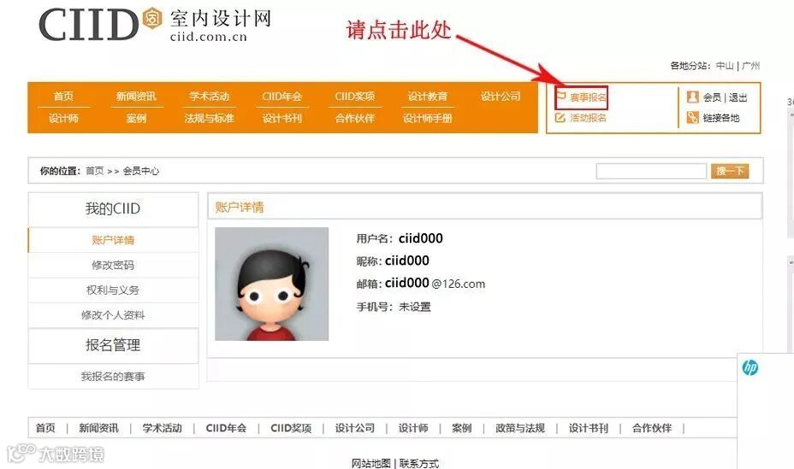This screenshot has height=469, width=794.
Task: Click the 会员 link
Action: (x=712, y=97)
